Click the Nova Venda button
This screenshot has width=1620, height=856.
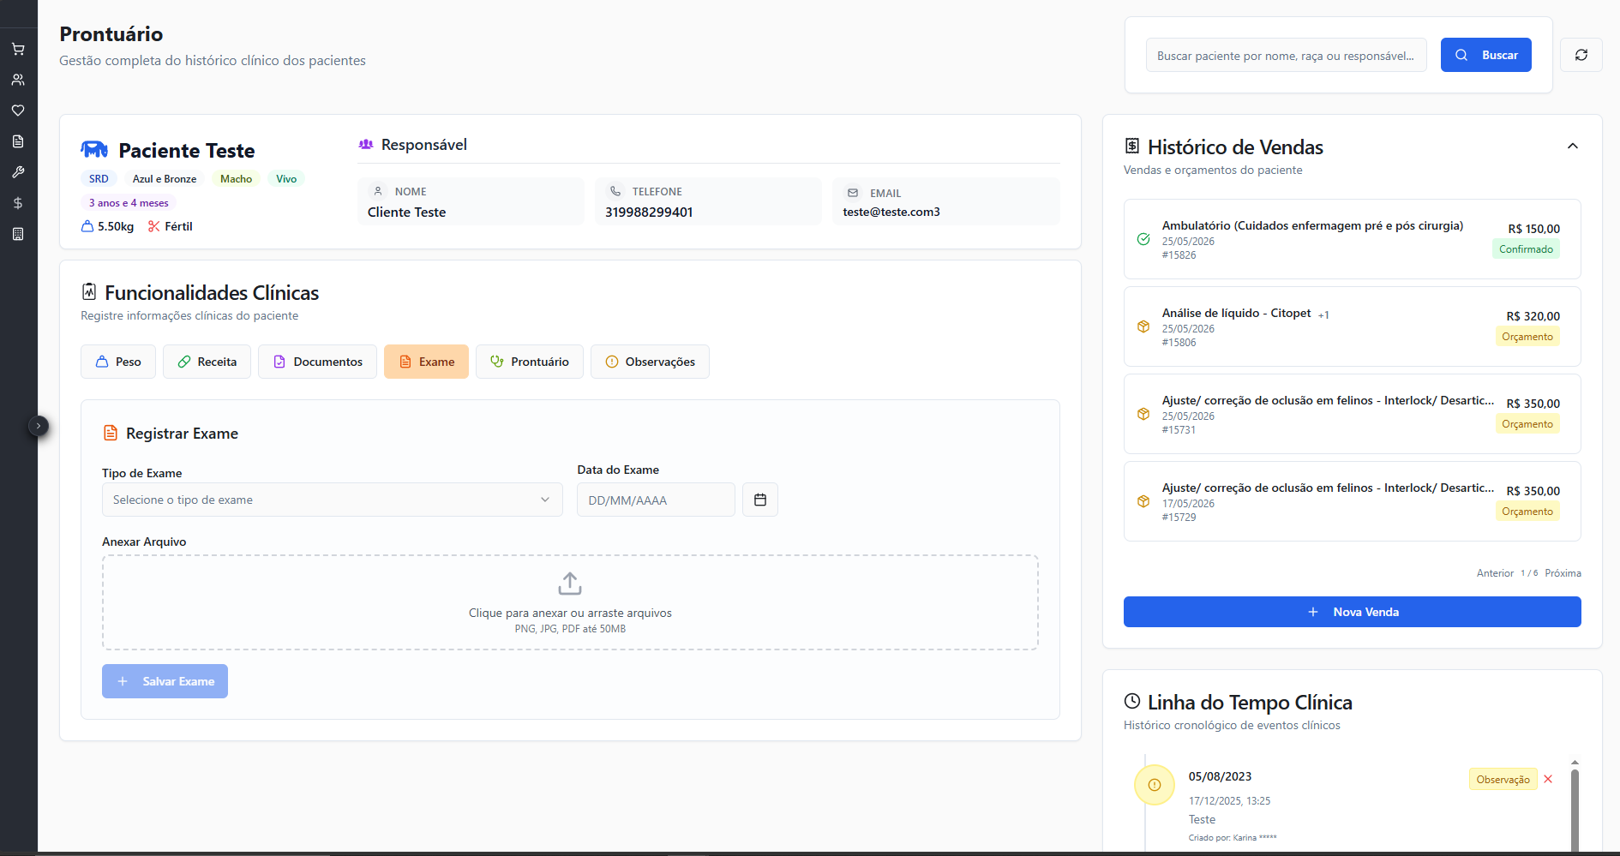pyautogui.click(x=1352, y=612)
